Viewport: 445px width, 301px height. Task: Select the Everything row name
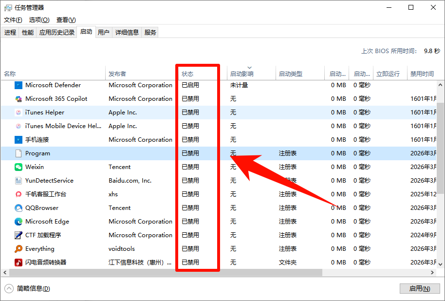point(40,249)
